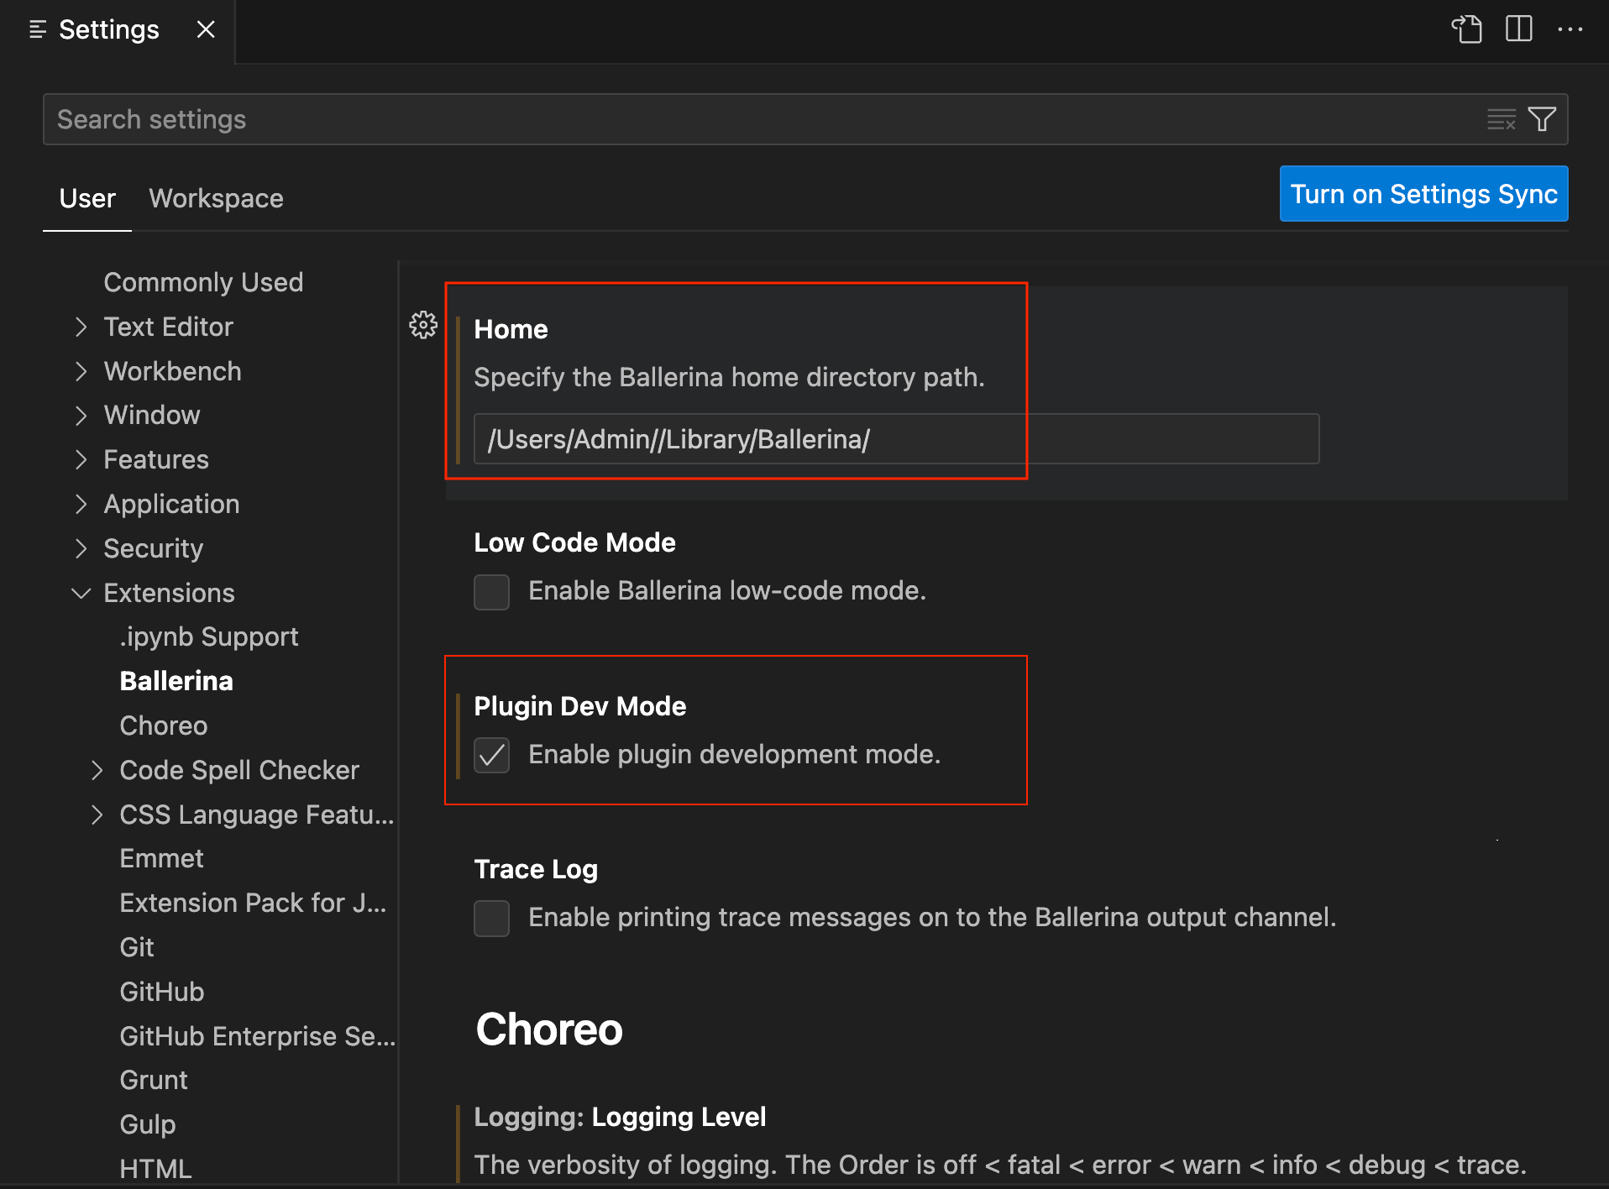This screenshot has height=1189, width=1609.
Task: Clear the settings search input icon
Action: point(1502,119)
